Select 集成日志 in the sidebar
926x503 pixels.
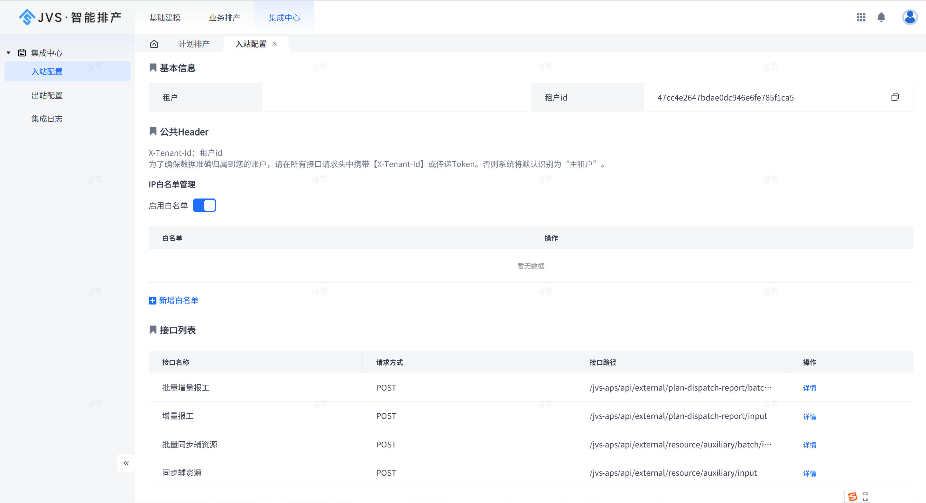(47, 119)
